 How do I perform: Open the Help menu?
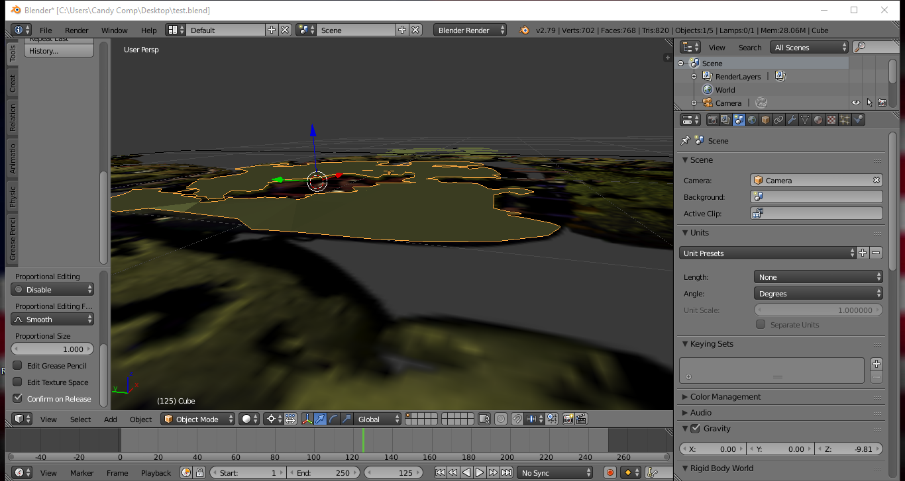[x=149, y=30]
